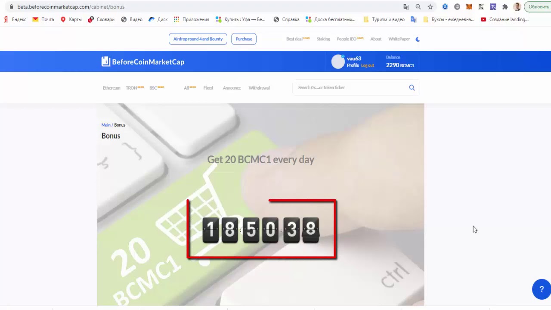Image resolution: width=551 pixels, height=310 pixels.
Task: Toggle dark mode with the moon icon
Action: pos(418,39)
